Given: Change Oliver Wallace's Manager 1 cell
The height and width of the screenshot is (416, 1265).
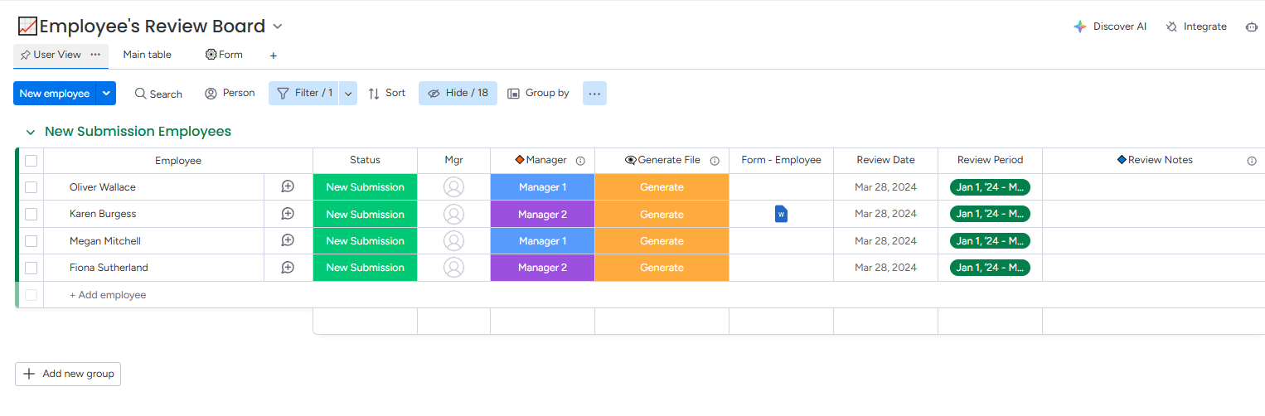Looking at the screenshot, I should [x=542, y=187].
